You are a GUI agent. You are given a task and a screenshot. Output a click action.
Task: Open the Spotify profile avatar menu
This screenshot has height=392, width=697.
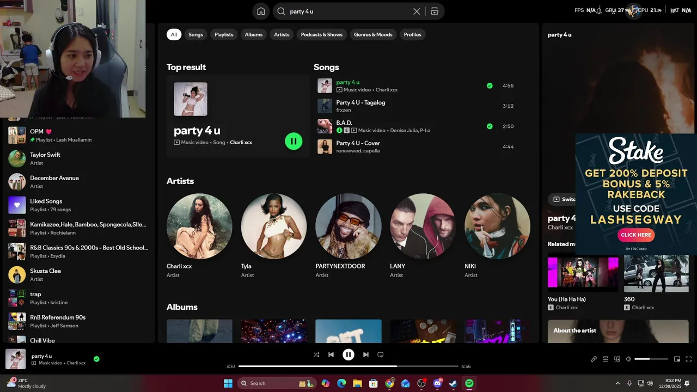coord(633,11)
